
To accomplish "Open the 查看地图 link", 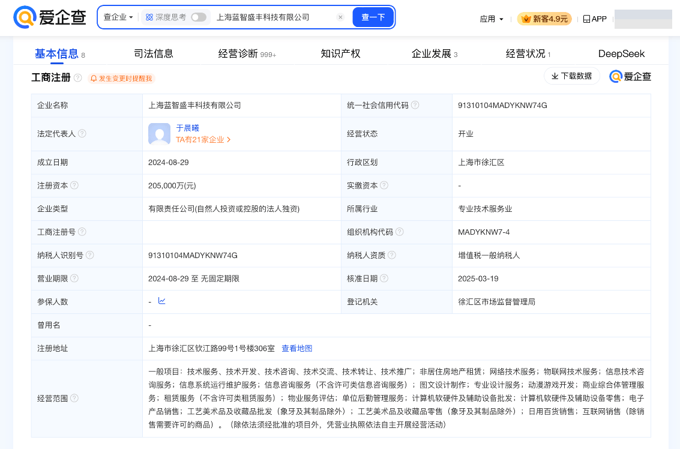I will [x=297, y=348].
